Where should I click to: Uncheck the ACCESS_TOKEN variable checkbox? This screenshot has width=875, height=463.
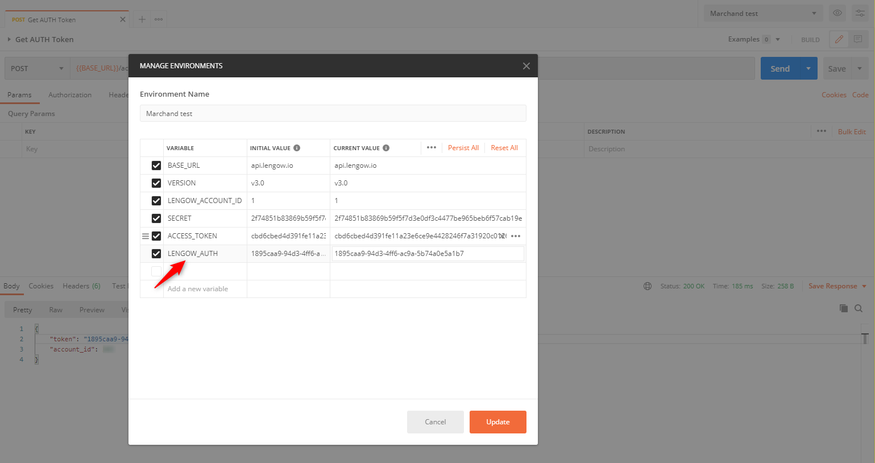156,236
